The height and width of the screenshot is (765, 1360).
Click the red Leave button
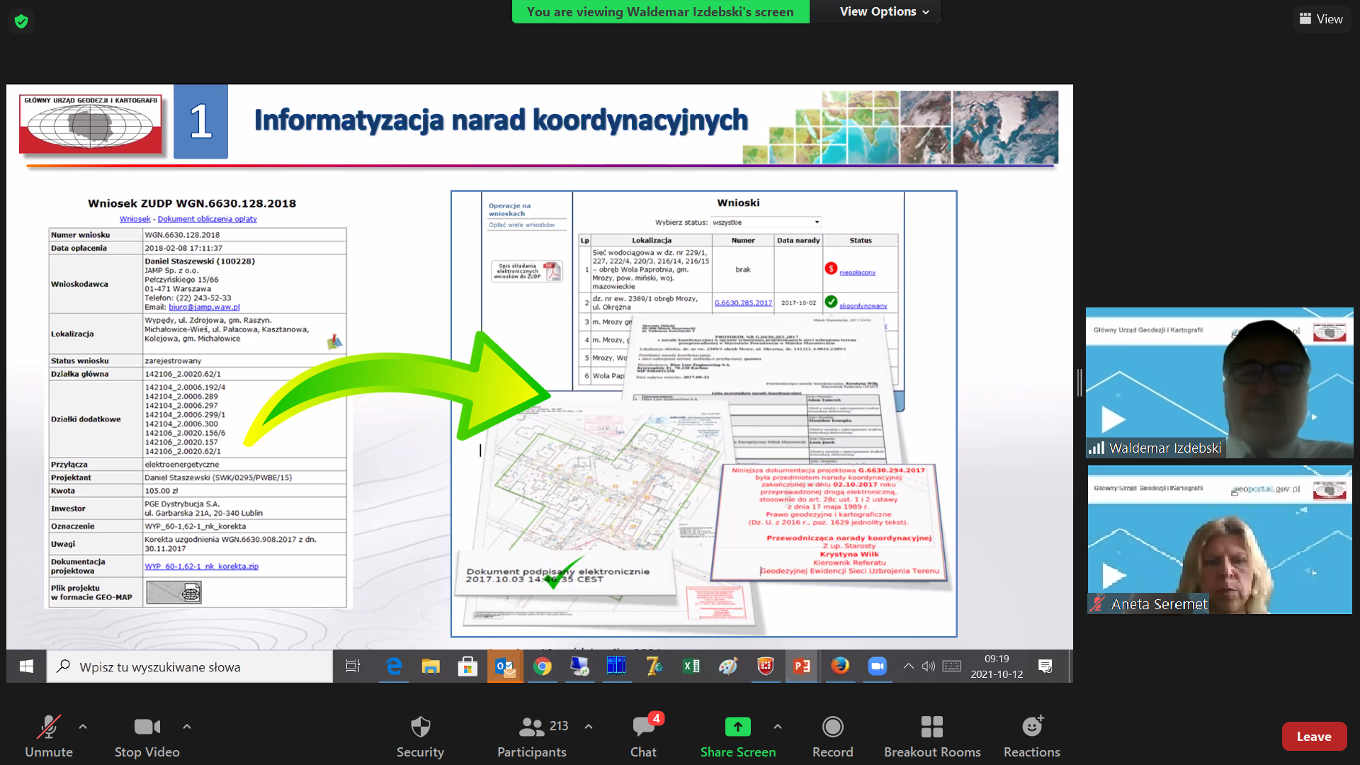1313,737
